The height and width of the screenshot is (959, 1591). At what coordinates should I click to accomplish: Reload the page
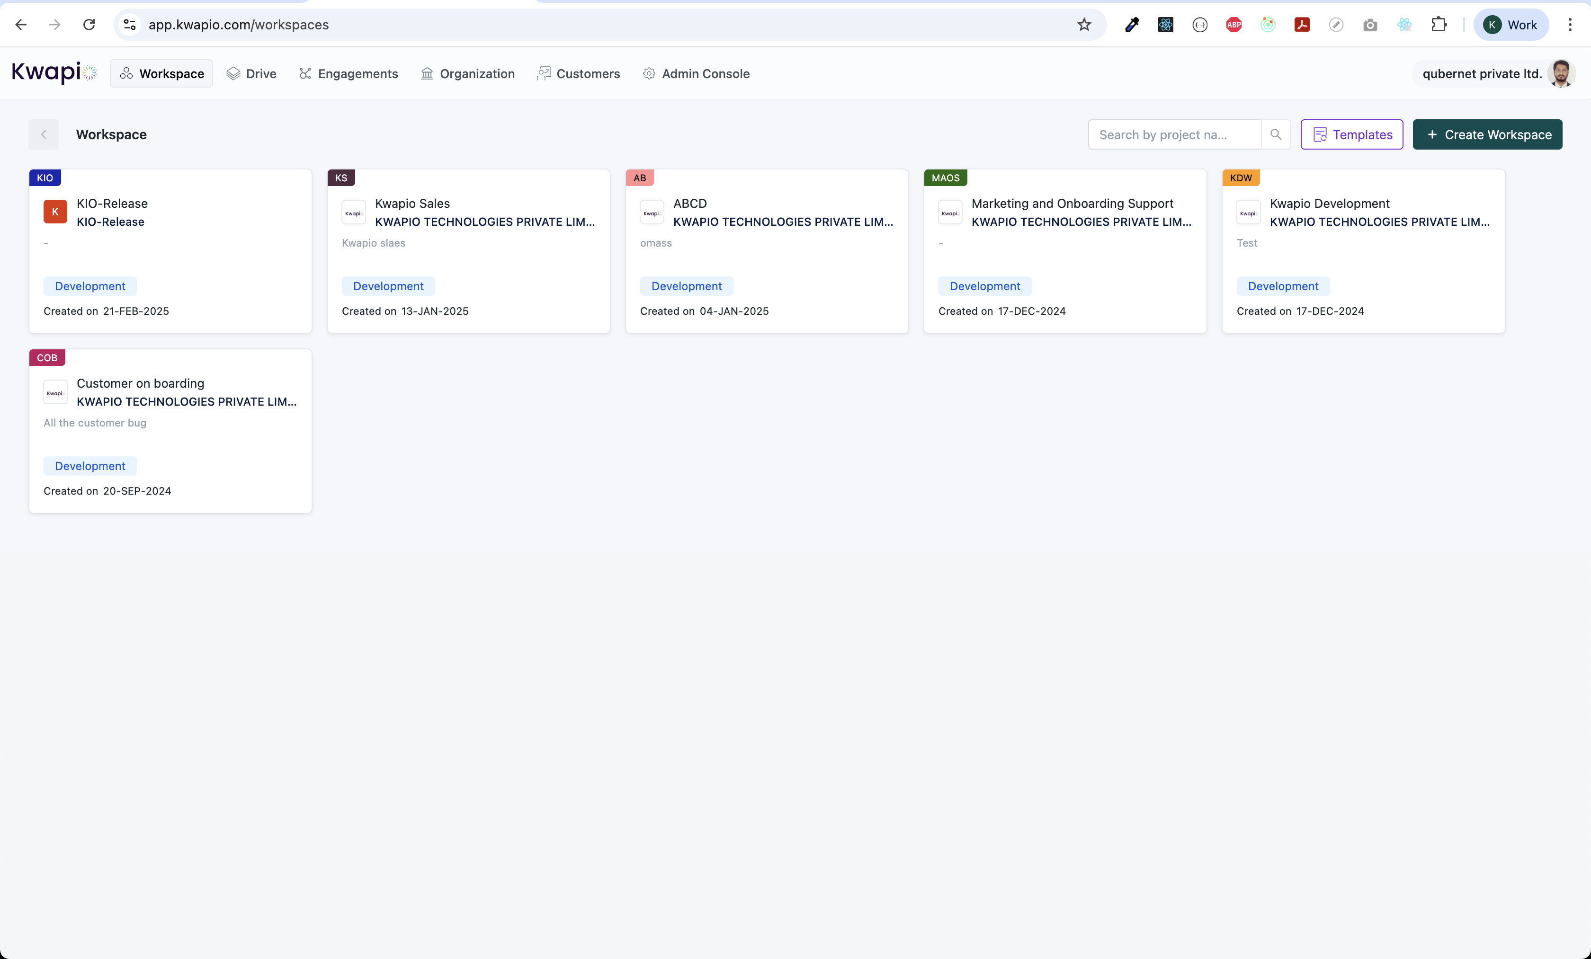tap(89, 25)
